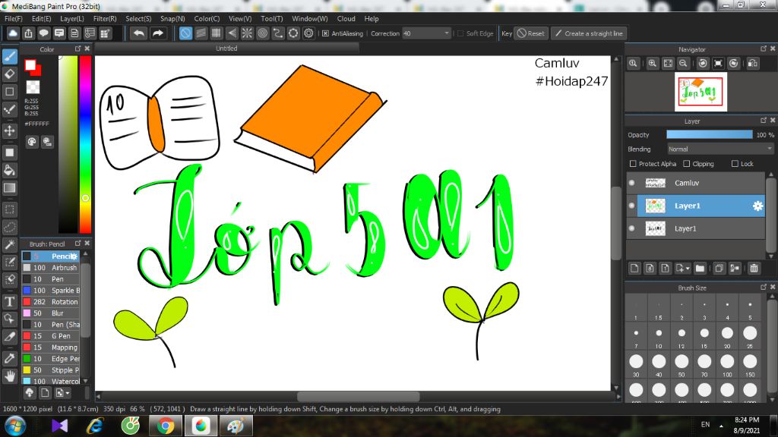The image size is (778, 437).
Task: Select the Eraser tool
Action: point(9,74)
